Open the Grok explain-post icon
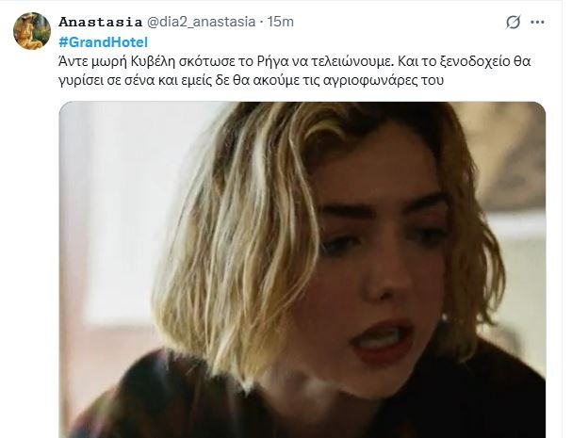 (x=513, y=23)
